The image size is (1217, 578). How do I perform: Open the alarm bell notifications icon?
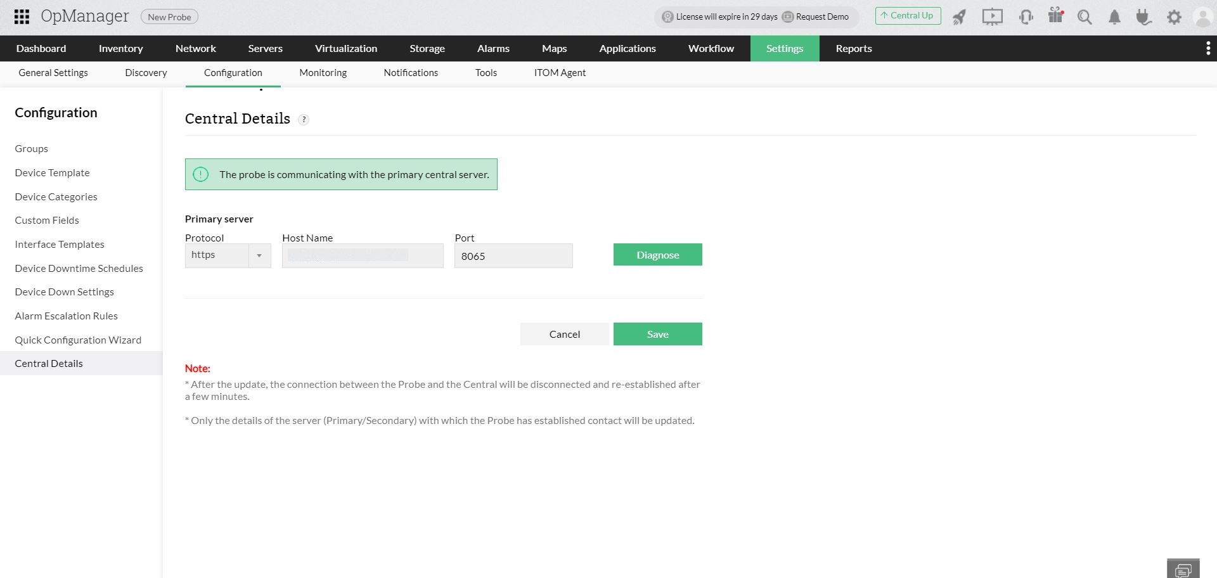(x=1114, y=17)
